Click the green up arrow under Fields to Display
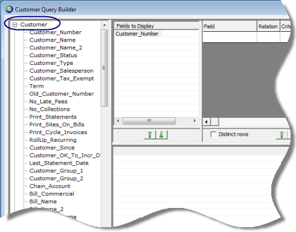This screenshot has width=296, height=232. tap(150, 135)
